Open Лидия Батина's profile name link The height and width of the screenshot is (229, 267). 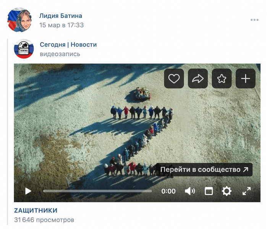click(61, 16)
